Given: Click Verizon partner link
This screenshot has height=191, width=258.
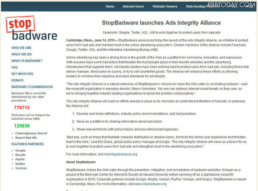Looking at the screenshot, I should tap(21, 168).
